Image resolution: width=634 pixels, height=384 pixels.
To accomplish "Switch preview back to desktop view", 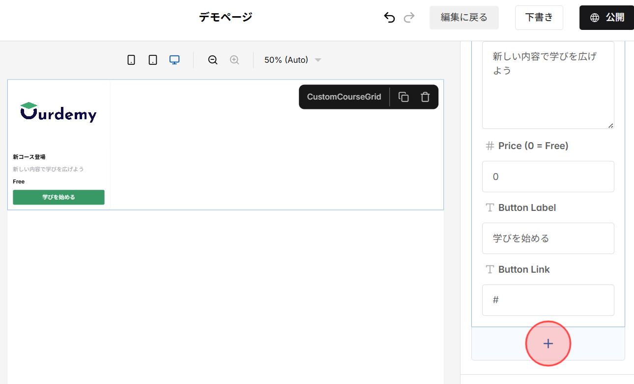I will point(174,59).
